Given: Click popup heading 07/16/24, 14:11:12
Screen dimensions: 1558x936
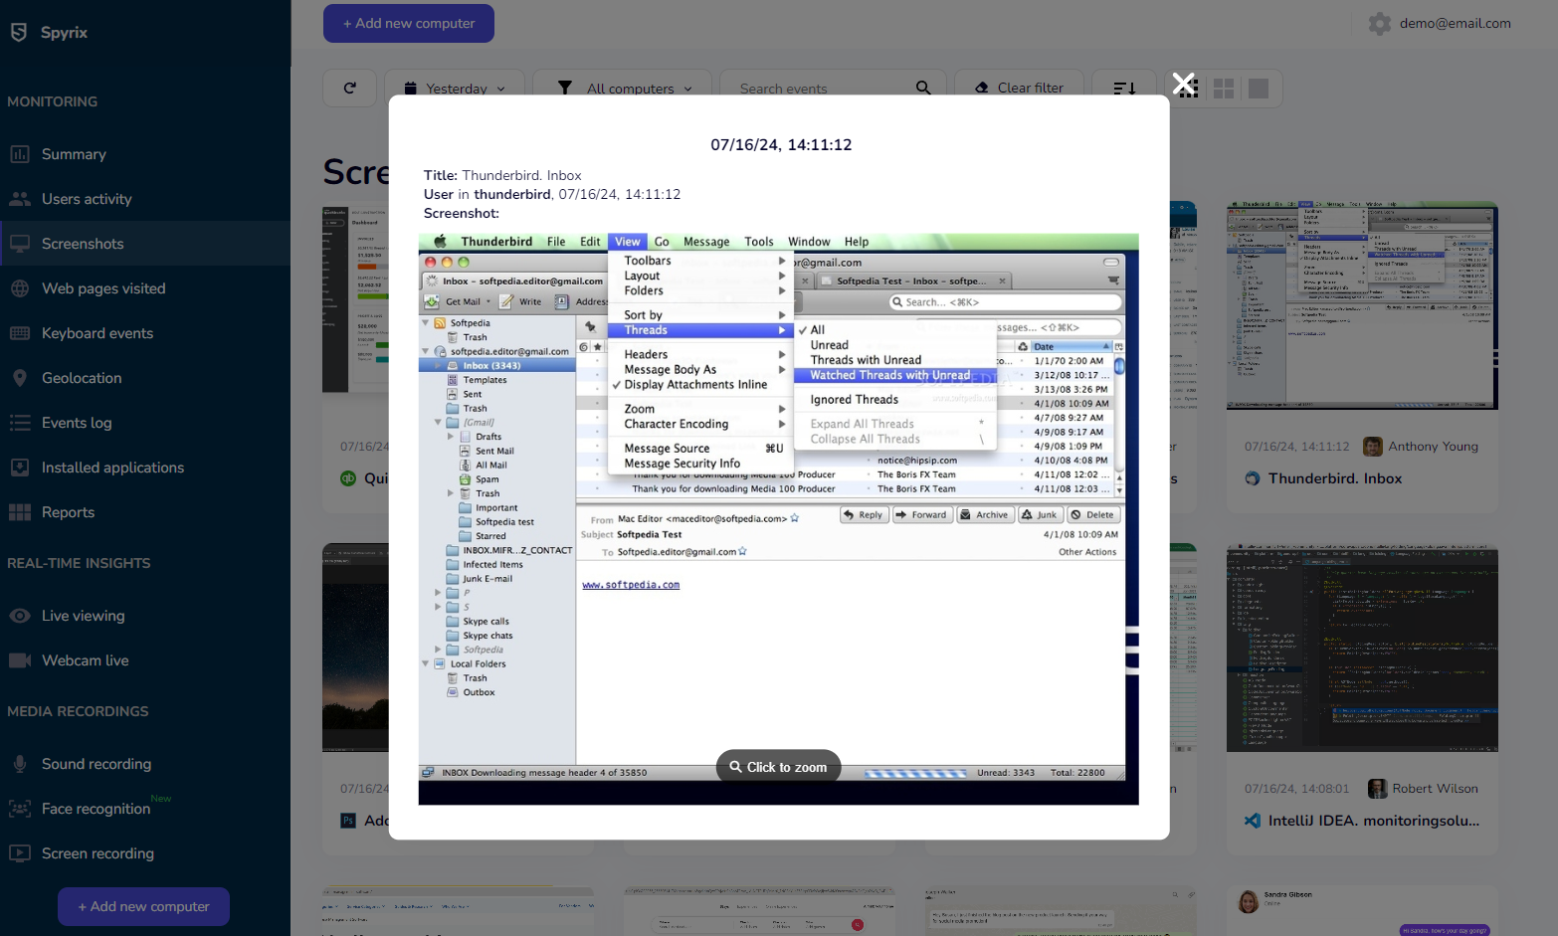Looking at the screenshot, I should click(x=781, y=144).
